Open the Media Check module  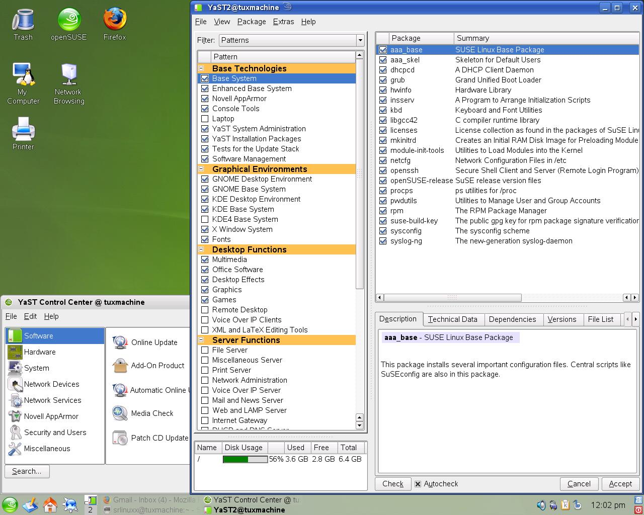click(143, 413)
